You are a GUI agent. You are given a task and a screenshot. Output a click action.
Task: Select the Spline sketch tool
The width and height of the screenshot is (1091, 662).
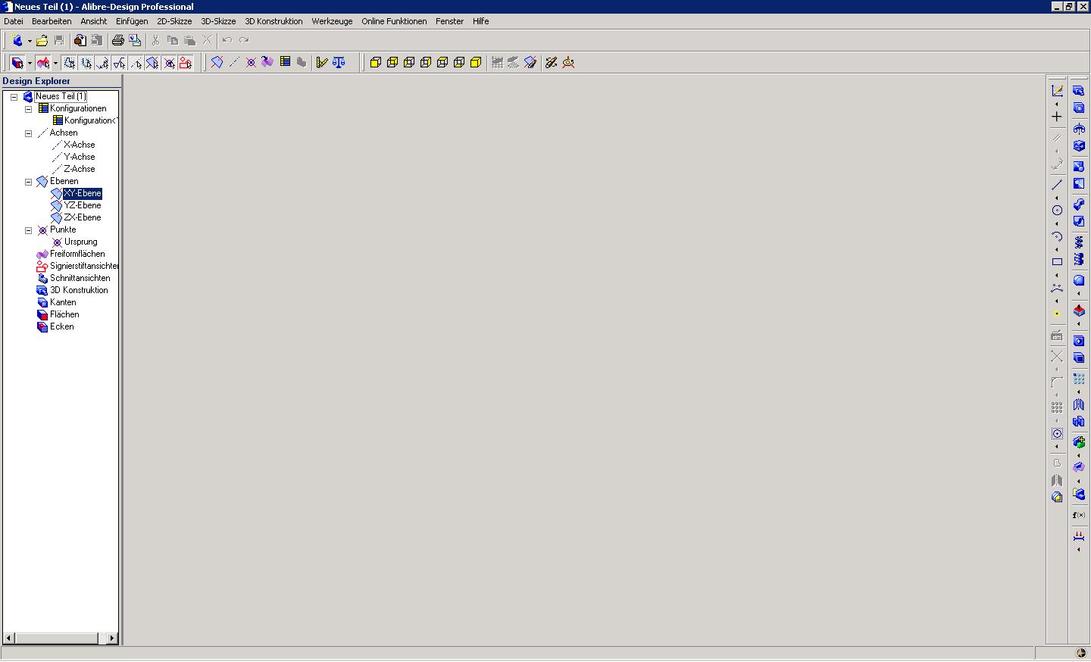point(1057,288)
